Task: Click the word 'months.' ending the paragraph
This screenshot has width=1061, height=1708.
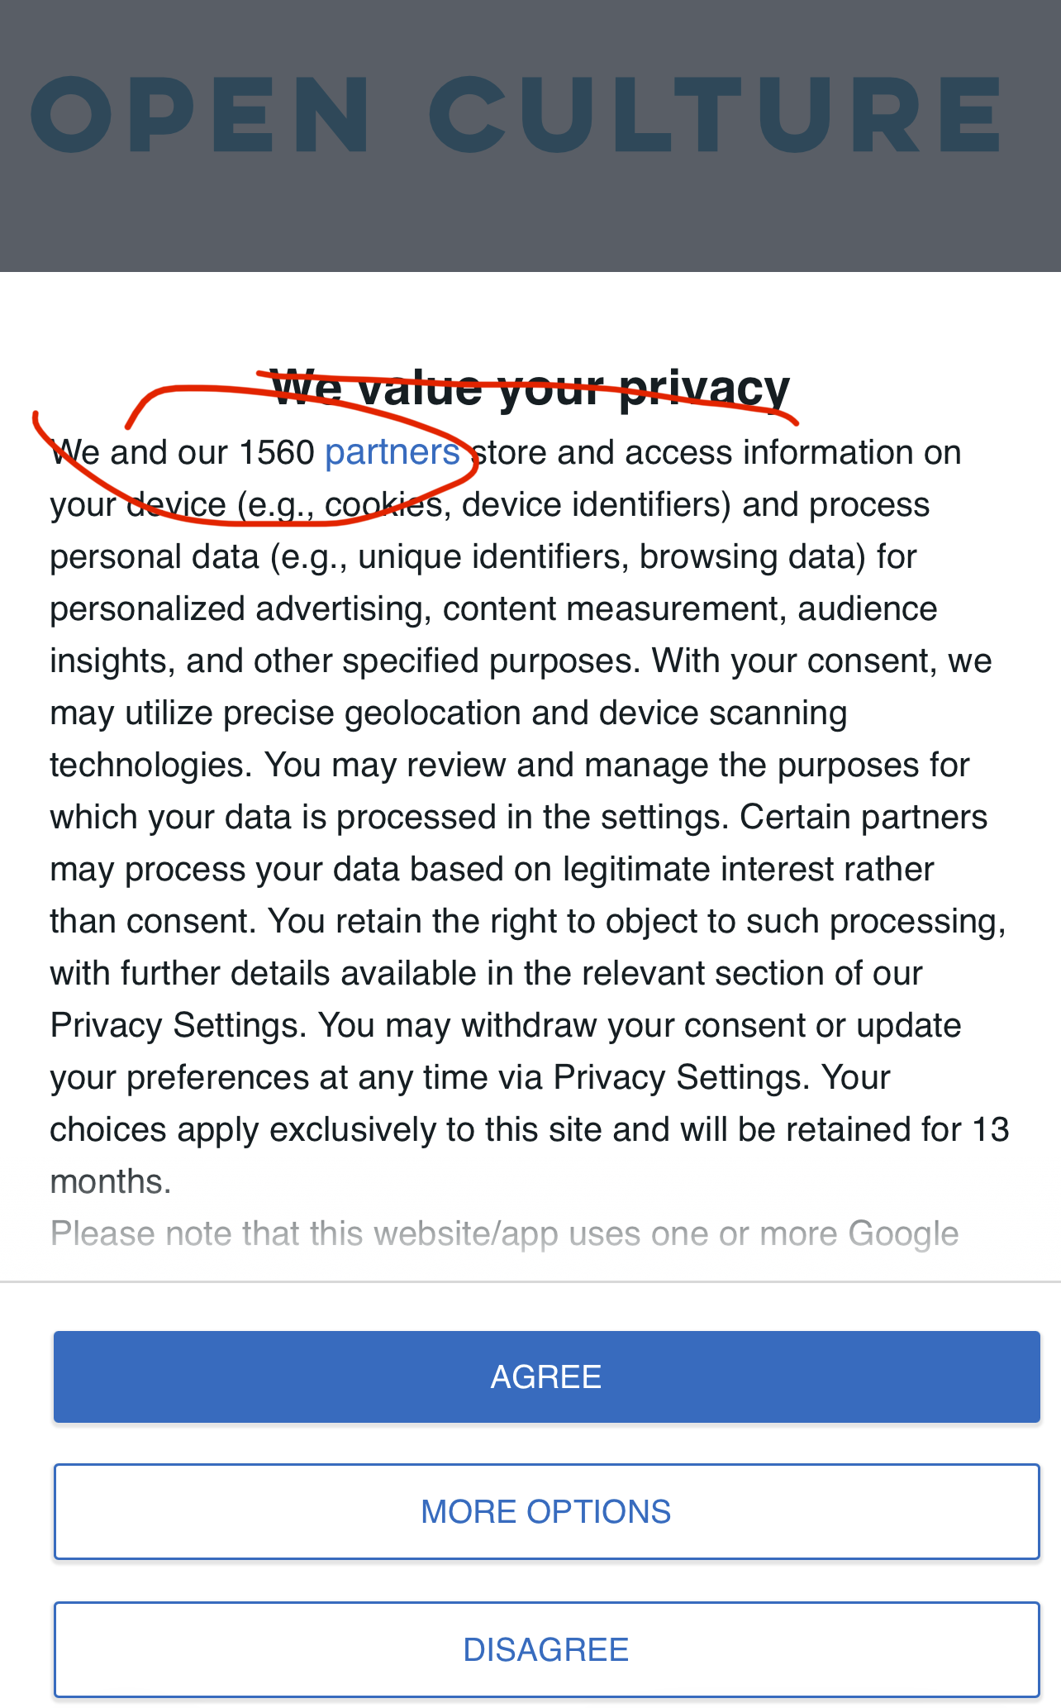Action: pos(110,1181)
